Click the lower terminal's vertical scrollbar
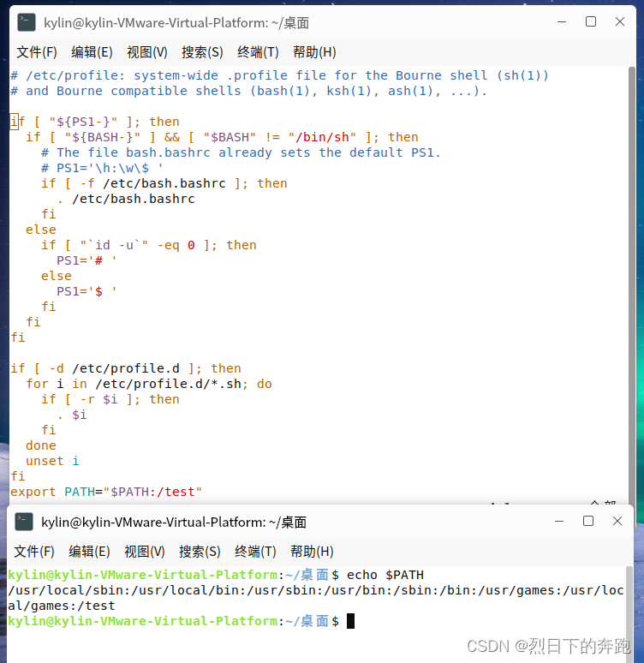 (x=629, y=613)
